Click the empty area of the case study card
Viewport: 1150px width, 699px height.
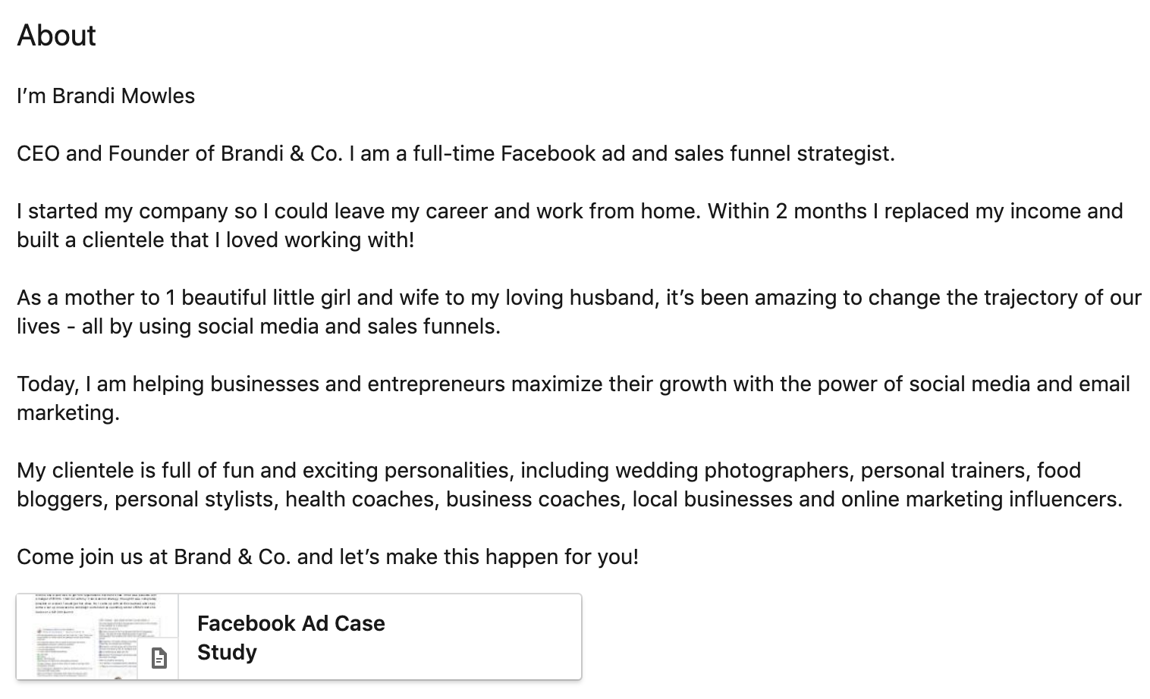pyautogui.click(x=485, y=637)
